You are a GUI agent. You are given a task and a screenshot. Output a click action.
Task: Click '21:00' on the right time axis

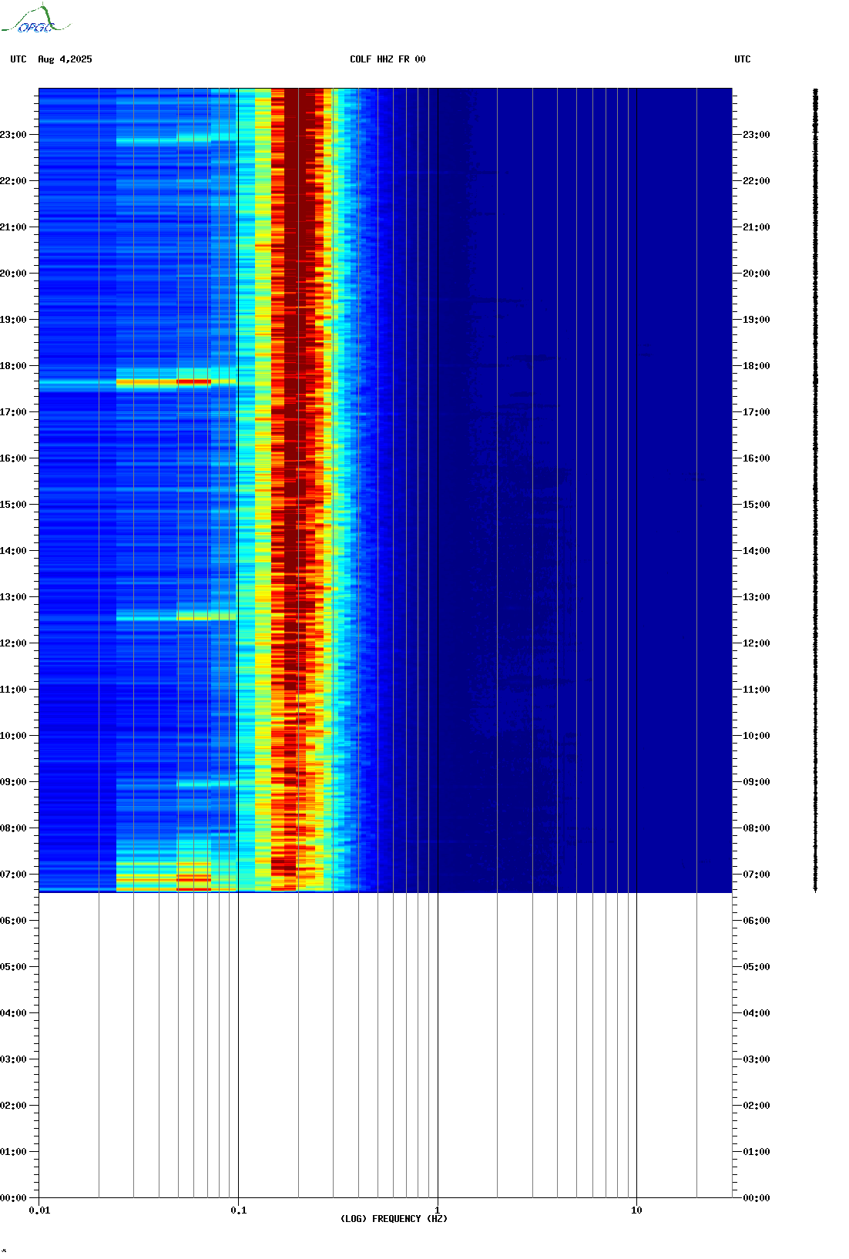[757, 227]
